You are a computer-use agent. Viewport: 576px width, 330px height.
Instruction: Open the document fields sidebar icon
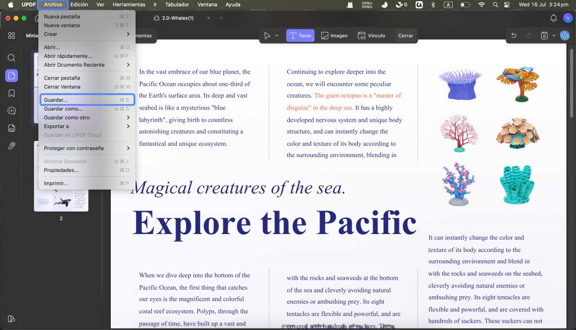[x=12, y=129]
